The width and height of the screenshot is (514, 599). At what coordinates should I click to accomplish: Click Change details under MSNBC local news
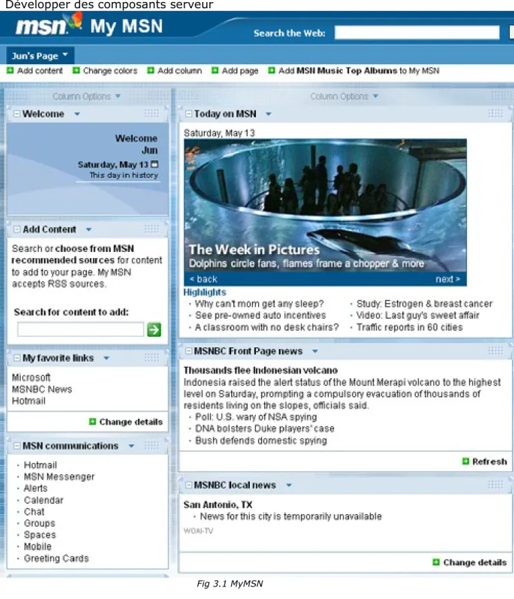click(475, 562)
